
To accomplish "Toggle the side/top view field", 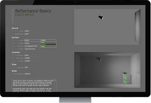I will [32, 67].
